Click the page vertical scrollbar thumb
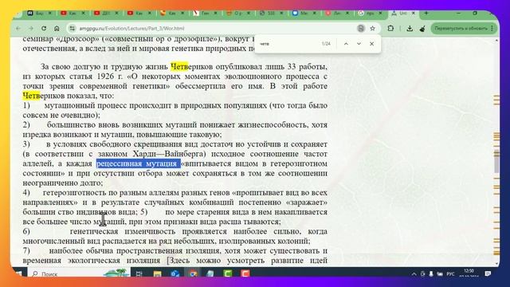This screenshot has height=287, width=510. (496, 161)
